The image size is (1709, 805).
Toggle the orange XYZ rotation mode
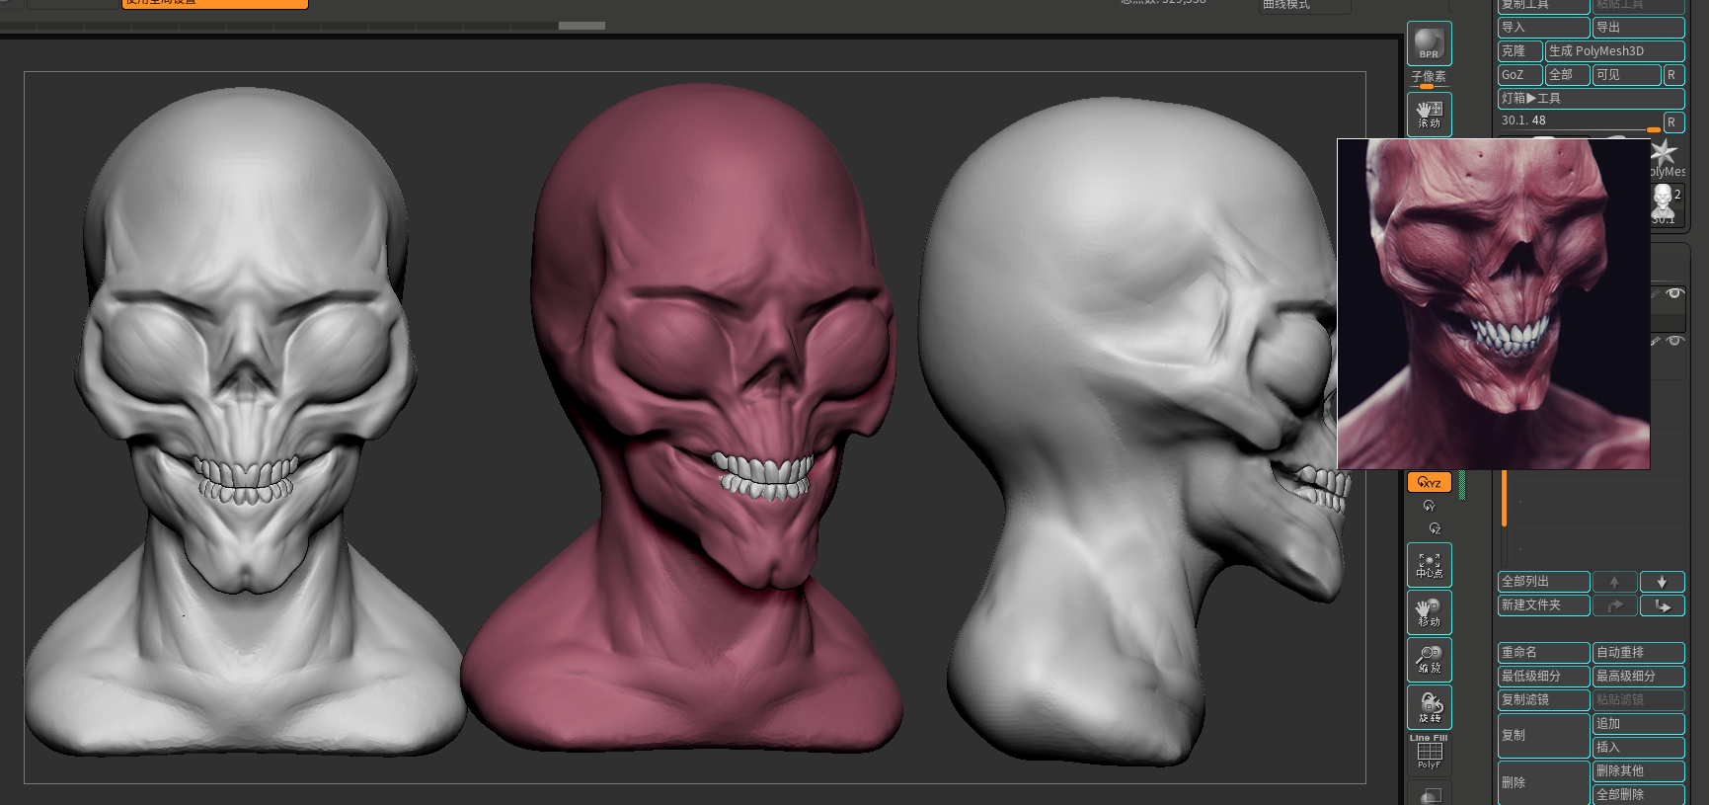1429,482
